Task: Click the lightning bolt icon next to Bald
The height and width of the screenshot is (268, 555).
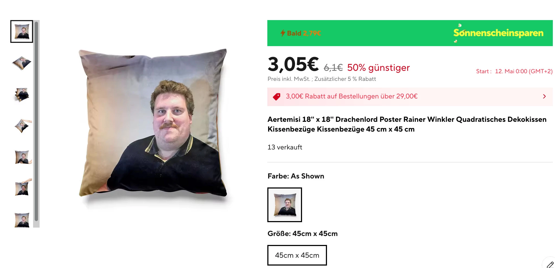Action: [x=283, y=33]
